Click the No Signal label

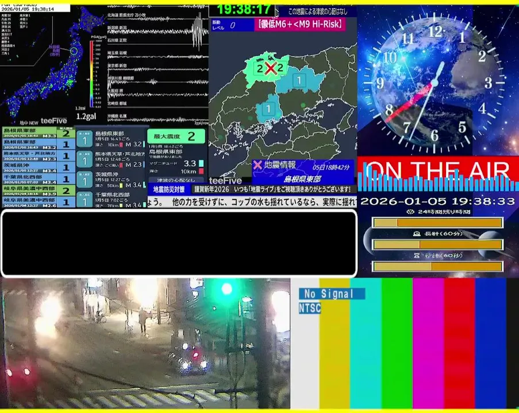tap(332, 294)
